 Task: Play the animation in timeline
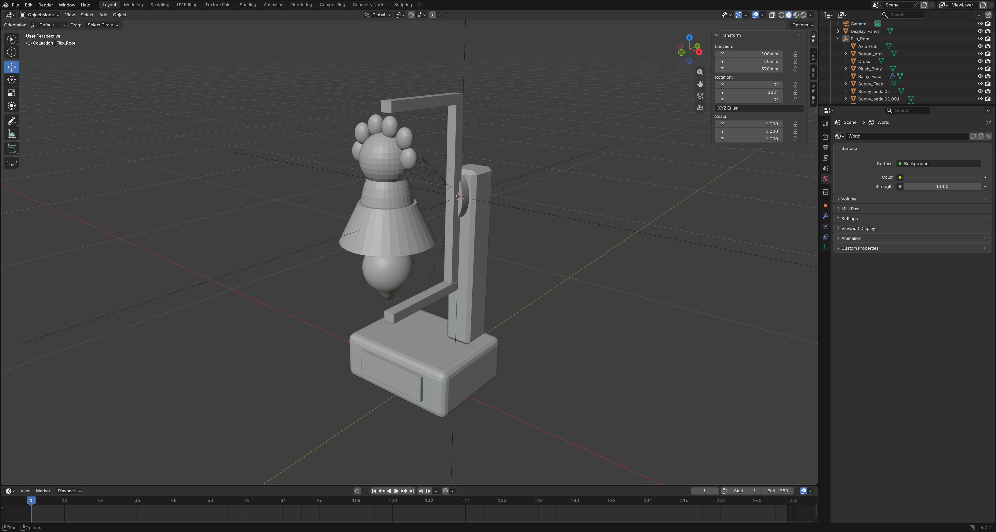tap(396, 491)
